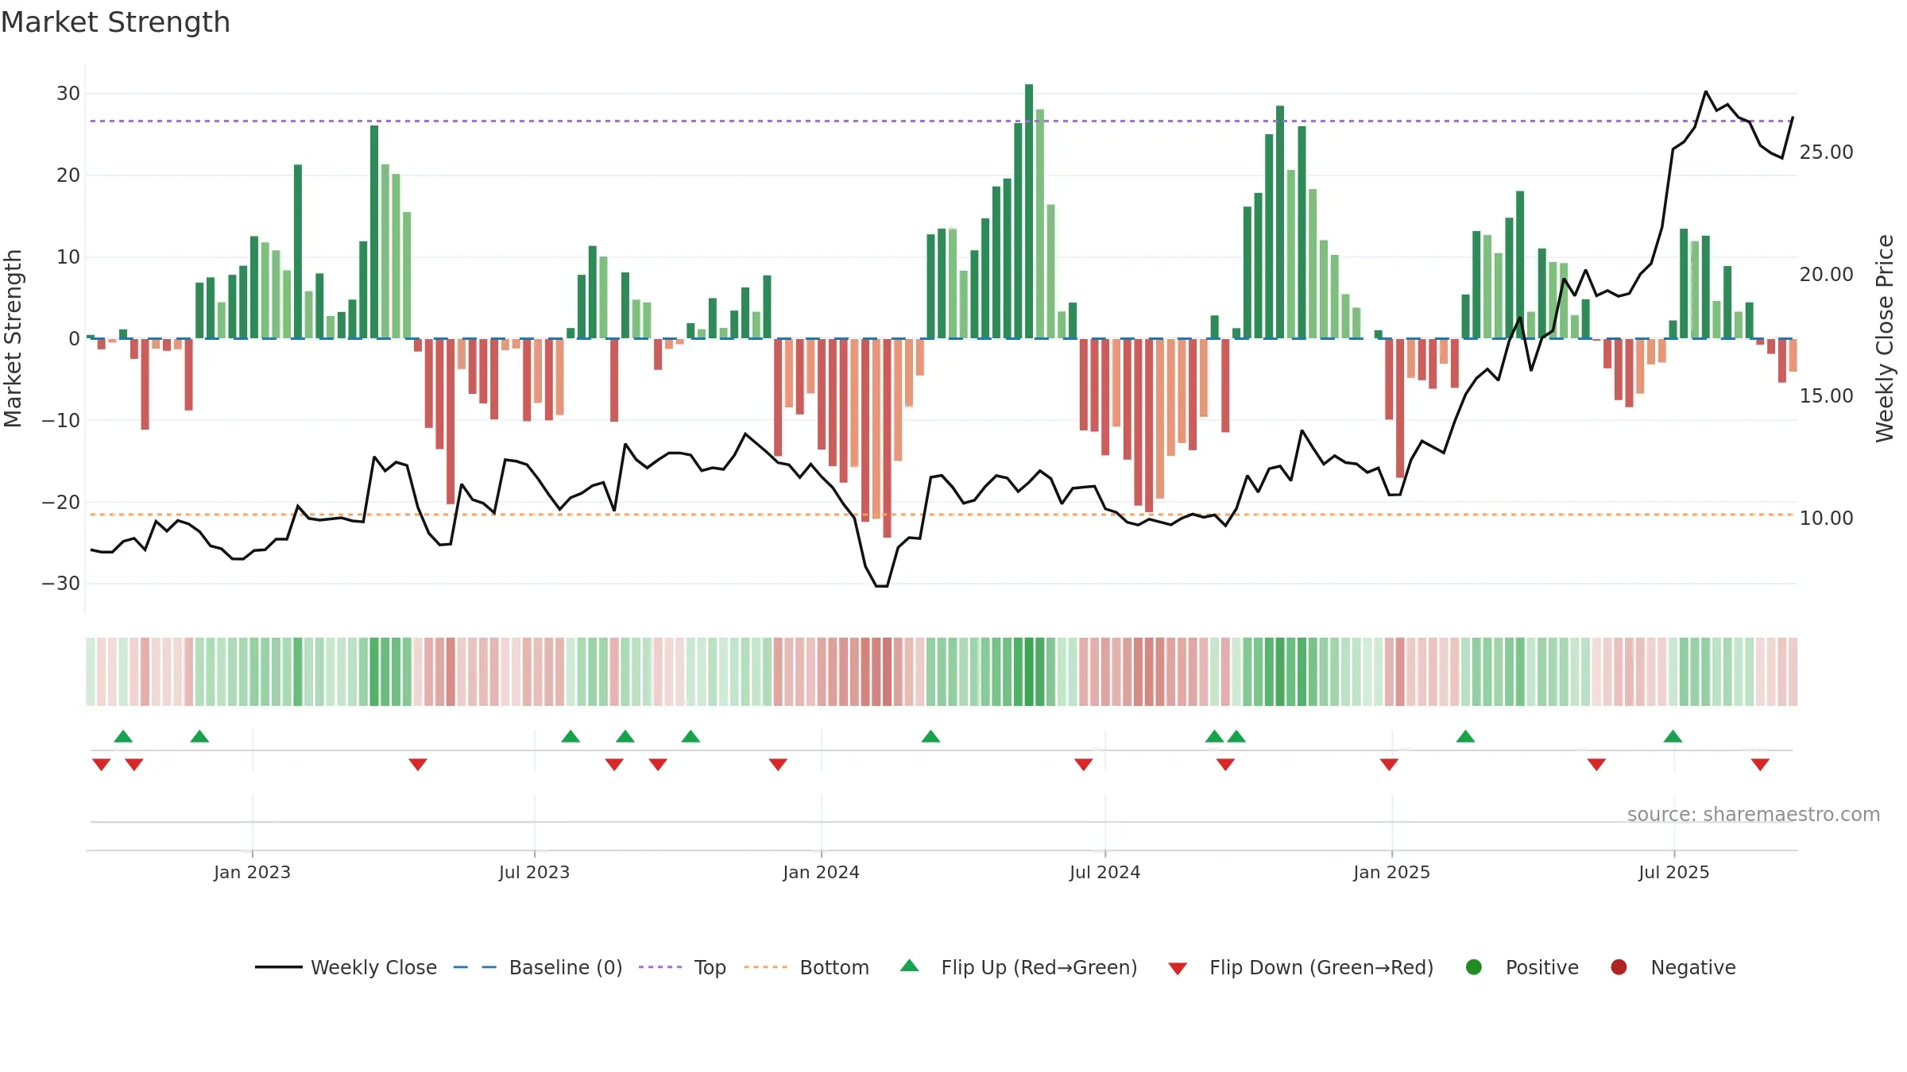Click the tallest green bar above 30
1907x1072 pixels.
(1029, 211)
